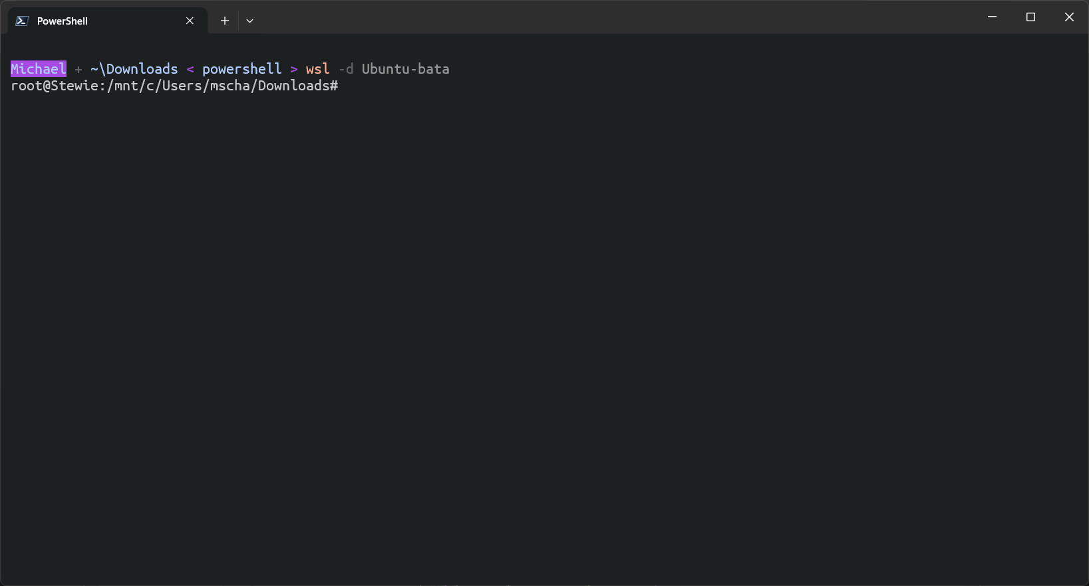The image size is (1089, 586).
Task: Click the Ubuntu-bata distro name text
Action: coord(405,68)
